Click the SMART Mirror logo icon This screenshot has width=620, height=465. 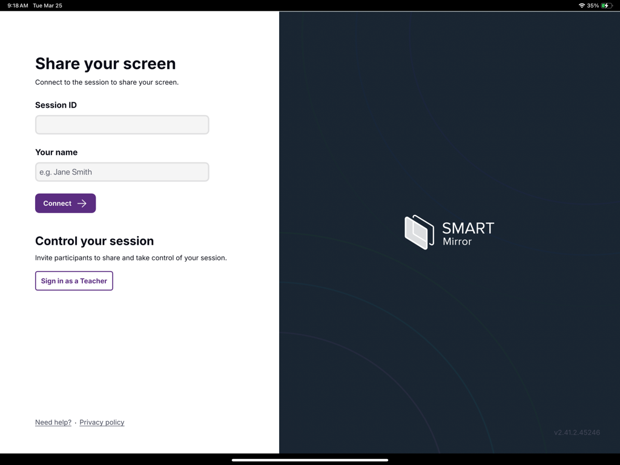(x=418, y=232)
